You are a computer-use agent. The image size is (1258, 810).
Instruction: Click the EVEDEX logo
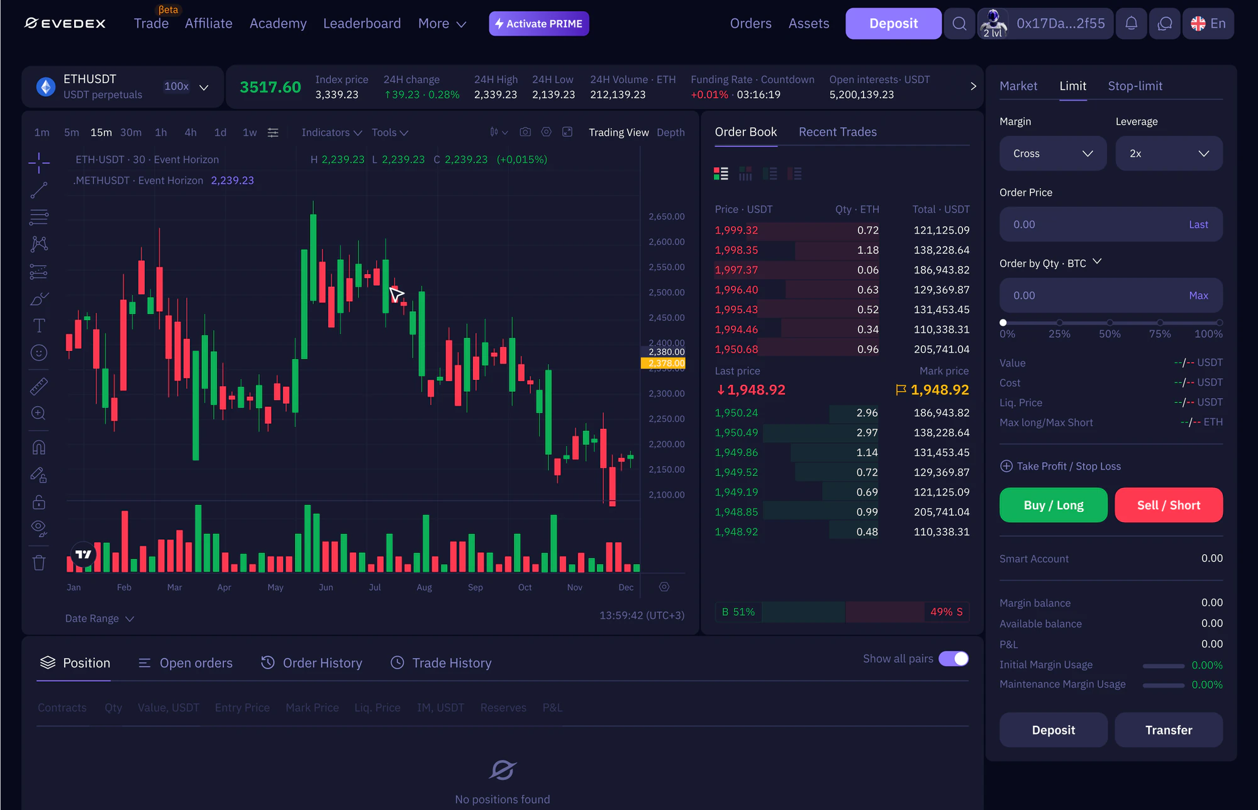point(65,24)
